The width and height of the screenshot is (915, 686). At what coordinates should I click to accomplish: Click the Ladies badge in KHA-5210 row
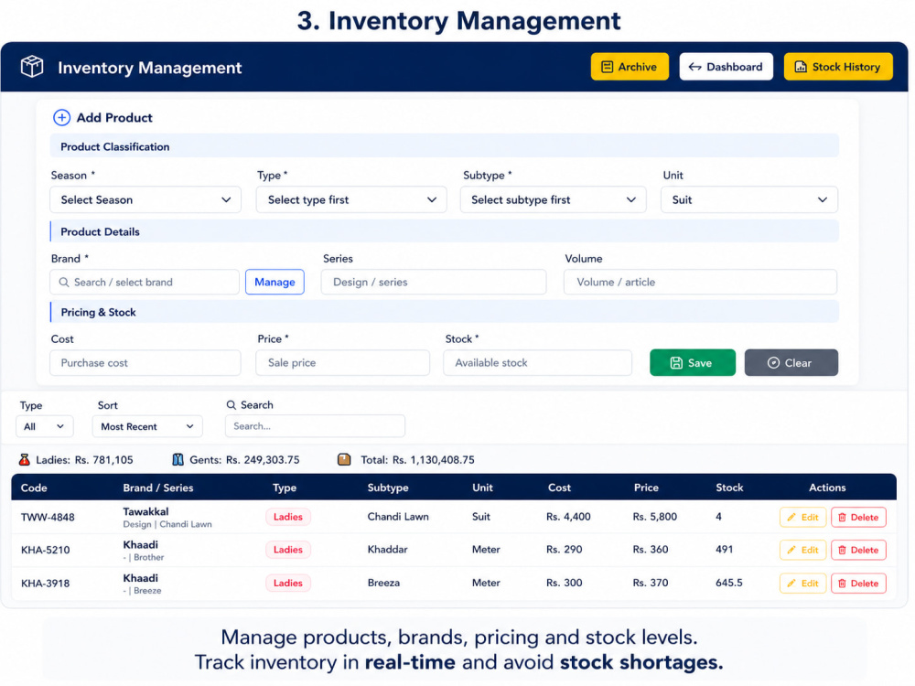click(288, 550)
